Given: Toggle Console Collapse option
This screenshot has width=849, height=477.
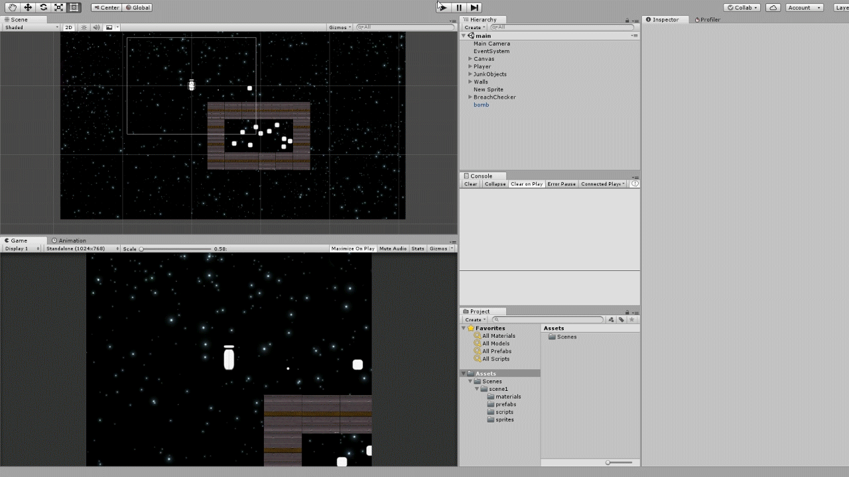Looking at the screenshot, I should 495,184.
